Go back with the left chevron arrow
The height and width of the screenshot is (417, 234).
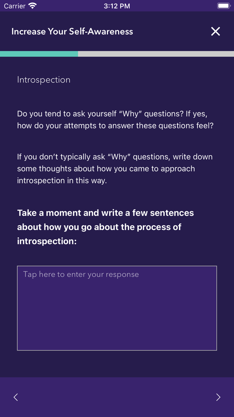tap(16, 397)
